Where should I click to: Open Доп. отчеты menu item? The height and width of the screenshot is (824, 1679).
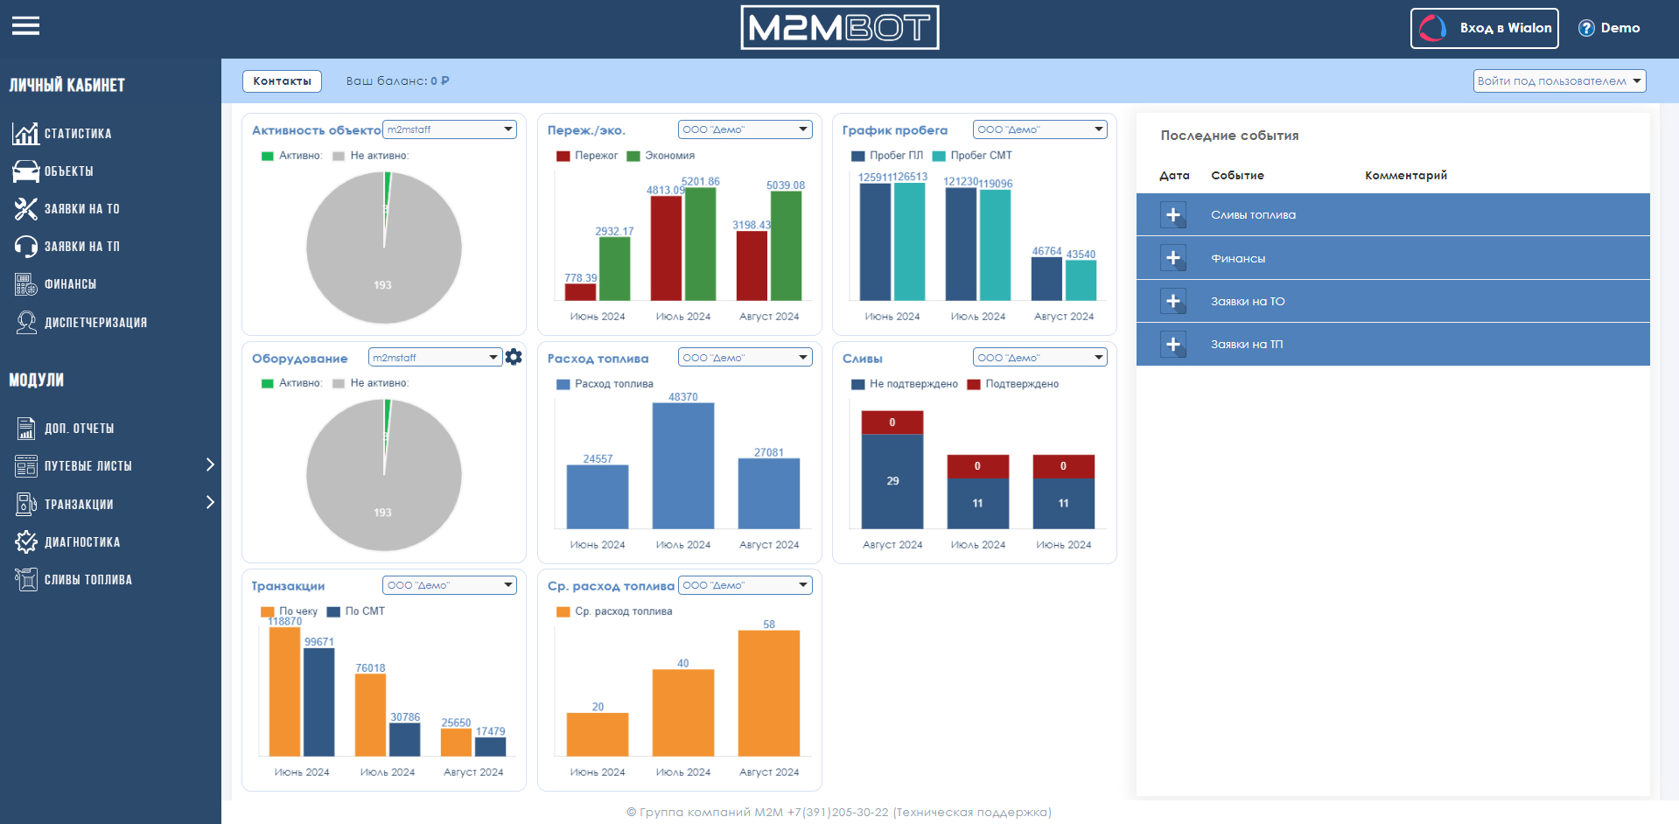80,429
